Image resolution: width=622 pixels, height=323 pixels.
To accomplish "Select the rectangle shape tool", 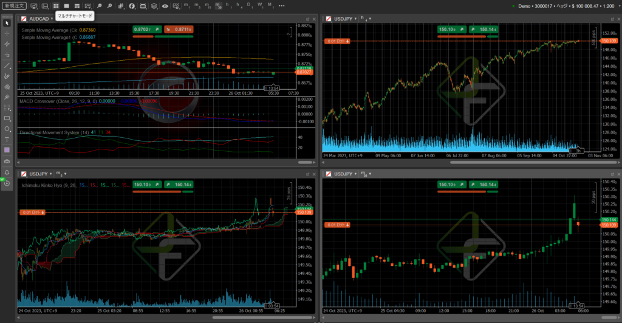I will click(x=7, y=118).
